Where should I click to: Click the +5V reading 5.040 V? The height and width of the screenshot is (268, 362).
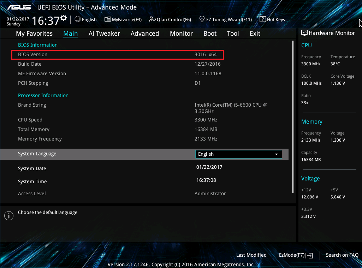pos(338,197)
